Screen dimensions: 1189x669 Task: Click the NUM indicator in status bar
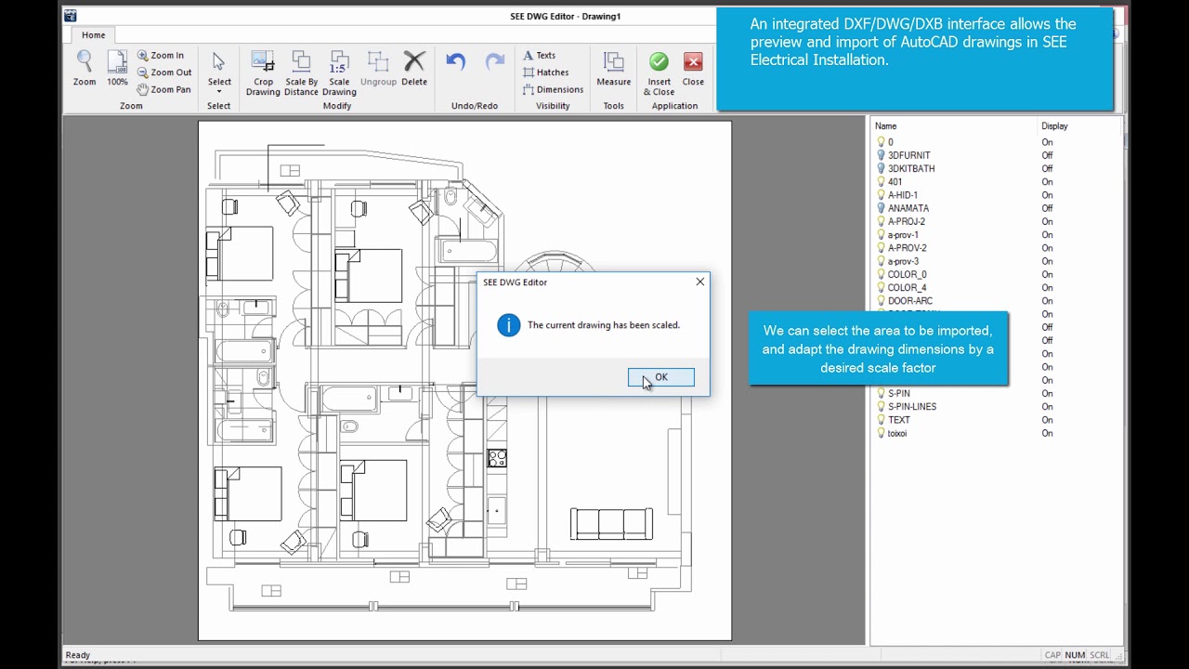coord(1075,655)
